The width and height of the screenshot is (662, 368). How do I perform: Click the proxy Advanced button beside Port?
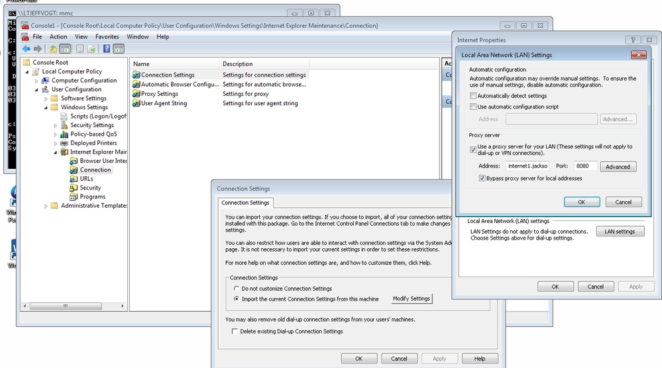[x=618, y=167]
